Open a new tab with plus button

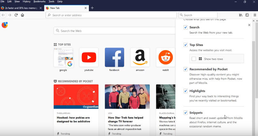click(x=92, y=8)
